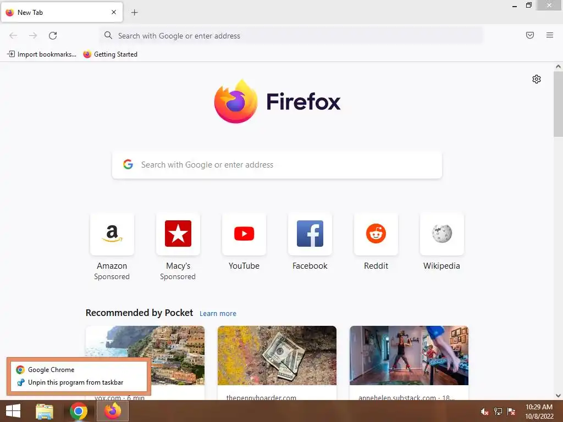
Task: Open the Windows Start button
Action: point(13,411)
